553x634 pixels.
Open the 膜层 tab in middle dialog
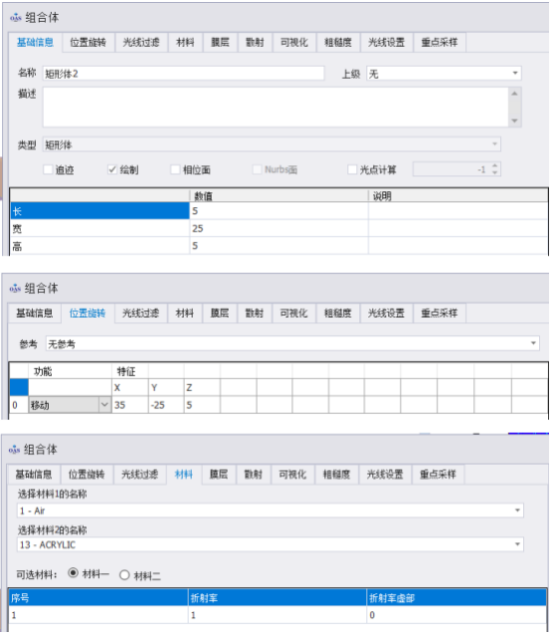pos(220,313)
